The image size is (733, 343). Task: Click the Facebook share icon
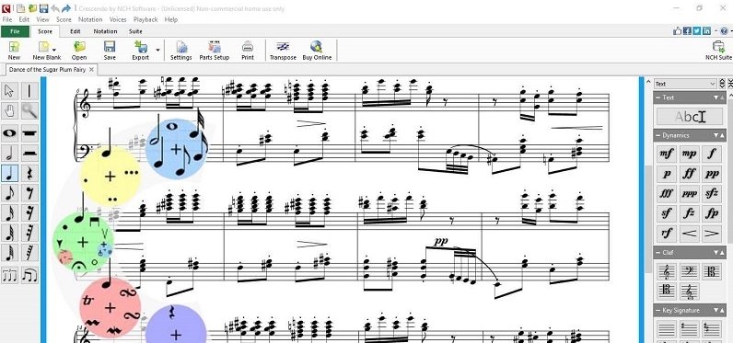pyautogui.click(x=687, y=30)
